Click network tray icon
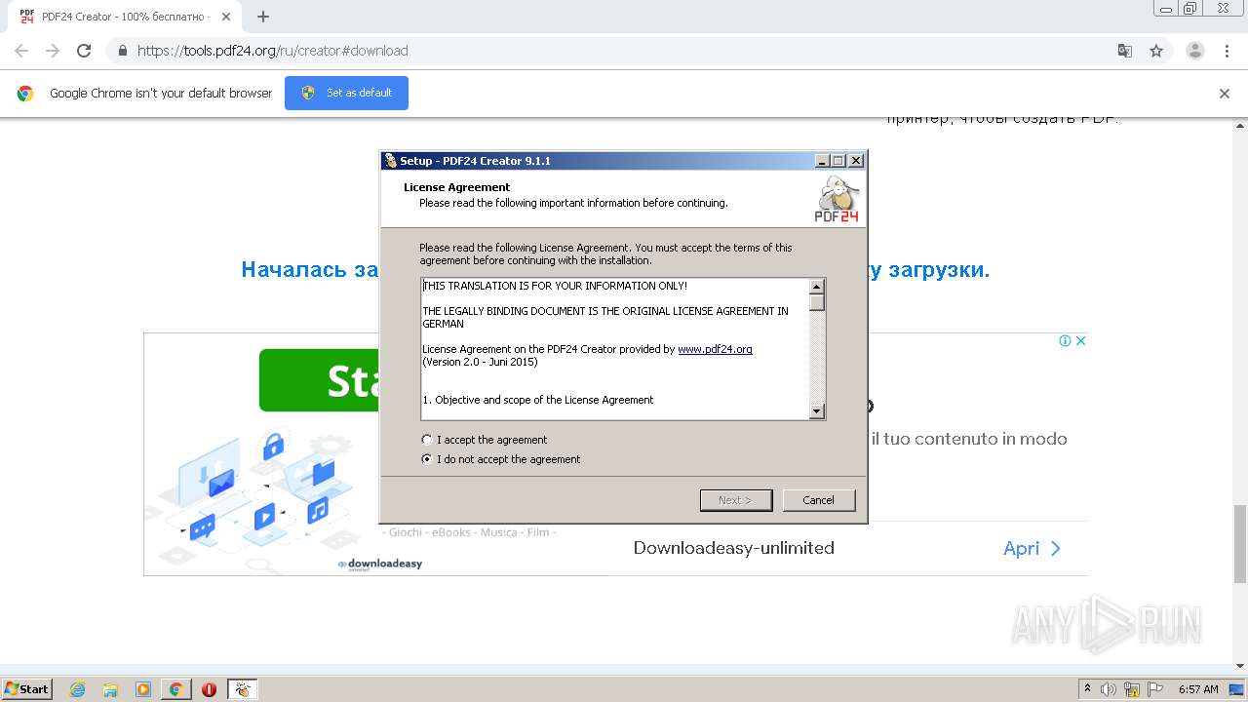The width and height of the screenshot is (1248, 702). point(1132,689)
